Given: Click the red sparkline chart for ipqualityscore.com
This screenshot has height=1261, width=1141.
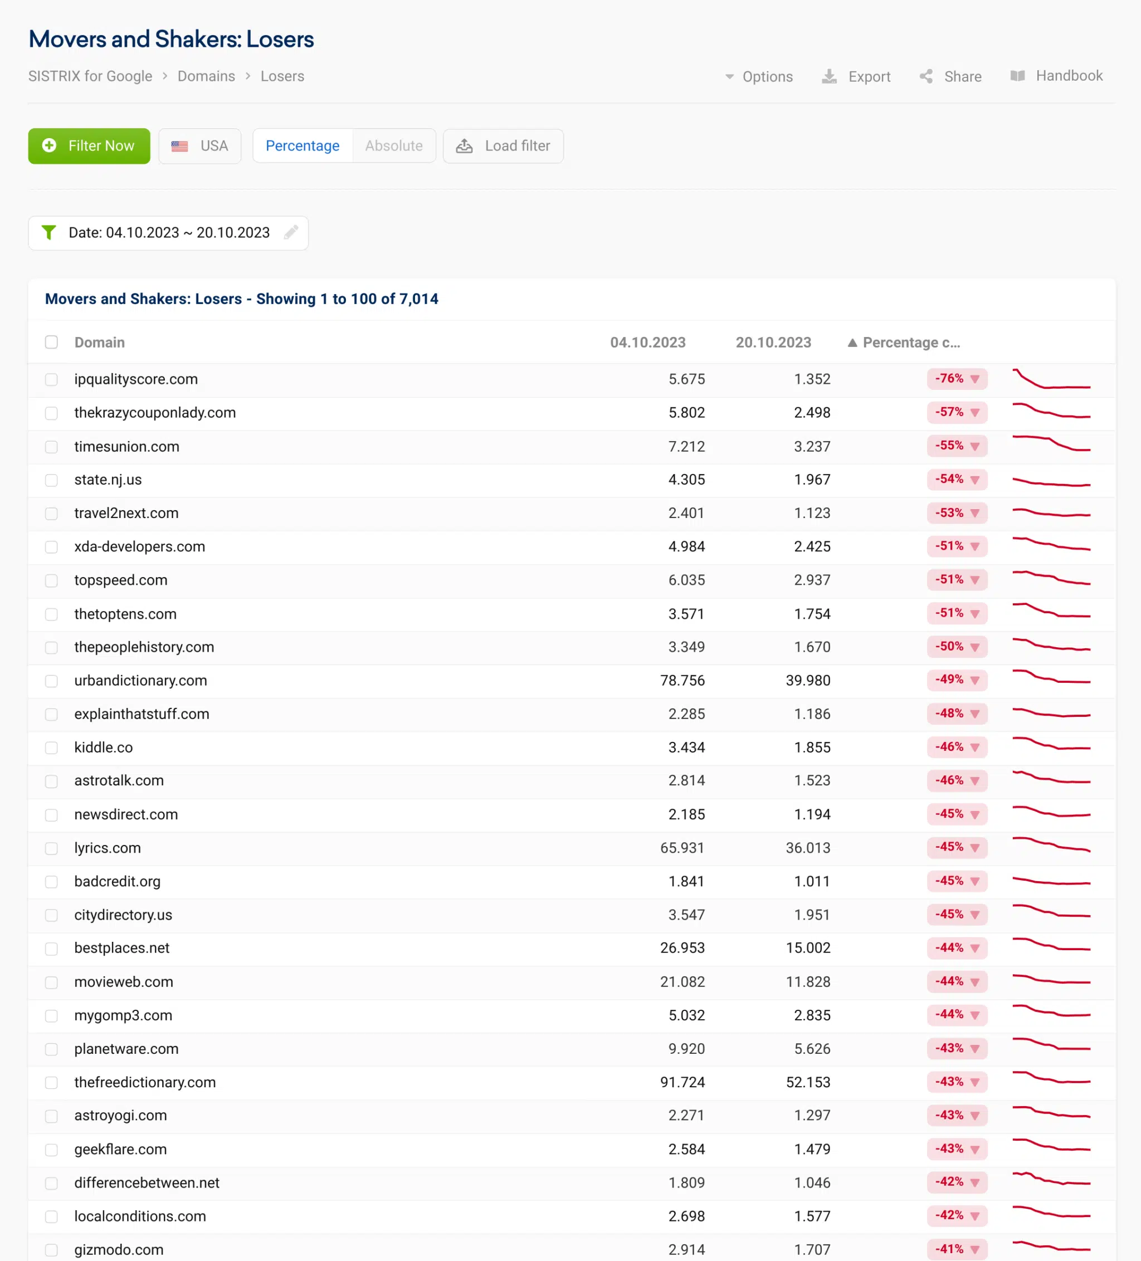Looking at the screenshot, I should tap(1051, 379).
